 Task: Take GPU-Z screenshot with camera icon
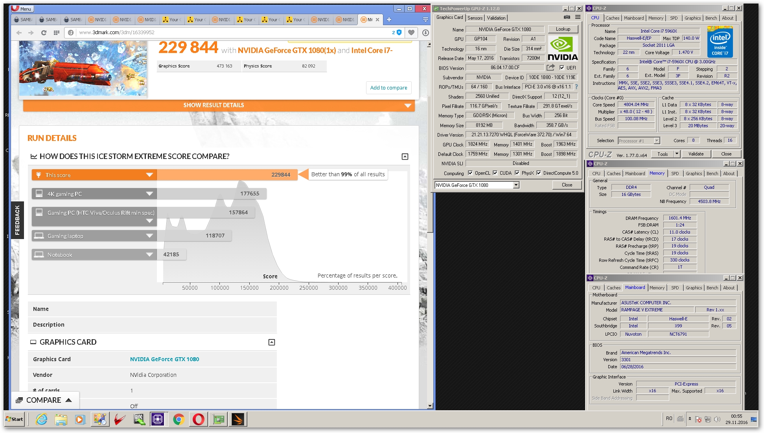tap(567, 17)
